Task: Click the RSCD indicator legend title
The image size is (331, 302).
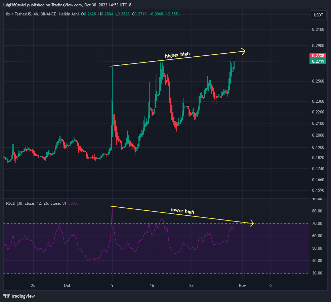Action: (x=36, y=203)
